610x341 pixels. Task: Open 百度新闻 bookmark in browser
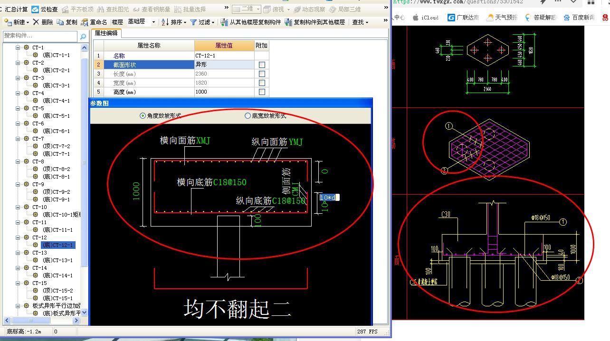tap(579, 18)
